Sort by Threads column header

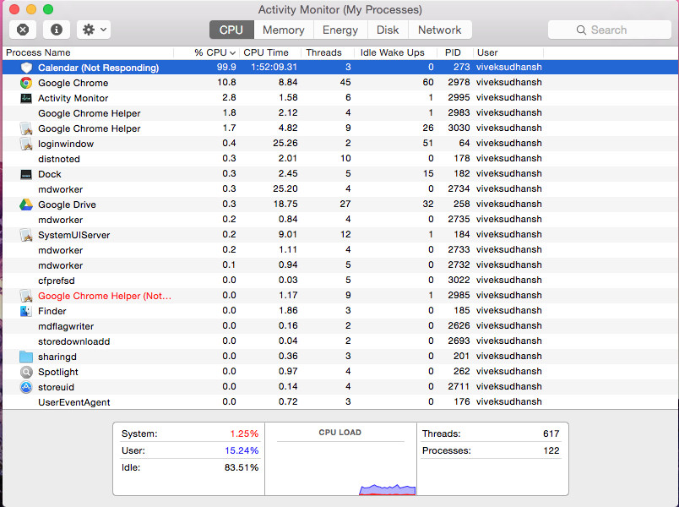pos(328,52)
